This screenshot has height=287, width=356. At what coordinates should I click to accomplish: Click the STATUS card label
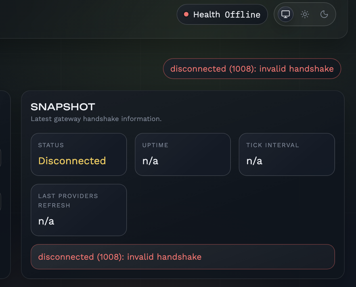pos(51,145)
